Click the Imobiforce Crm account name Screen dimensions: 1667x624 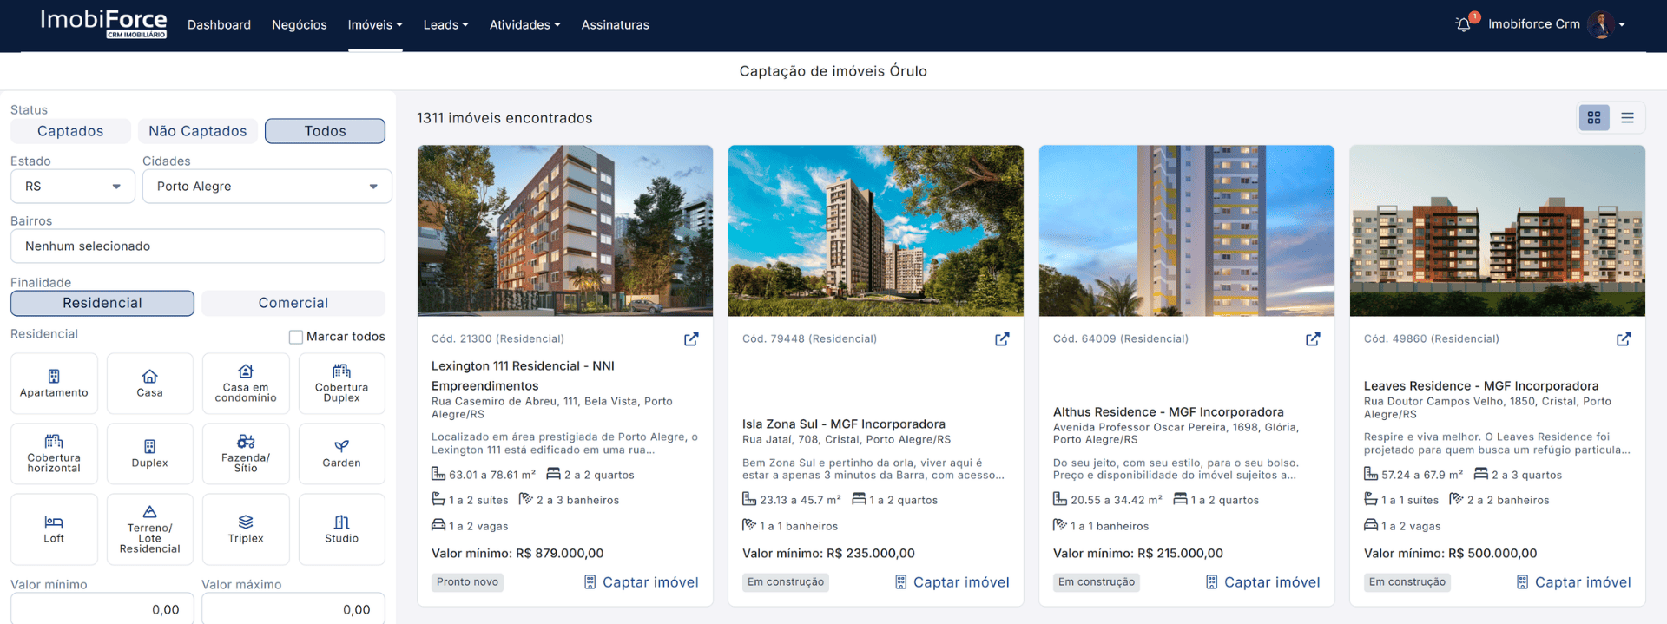pos(1534,24)
